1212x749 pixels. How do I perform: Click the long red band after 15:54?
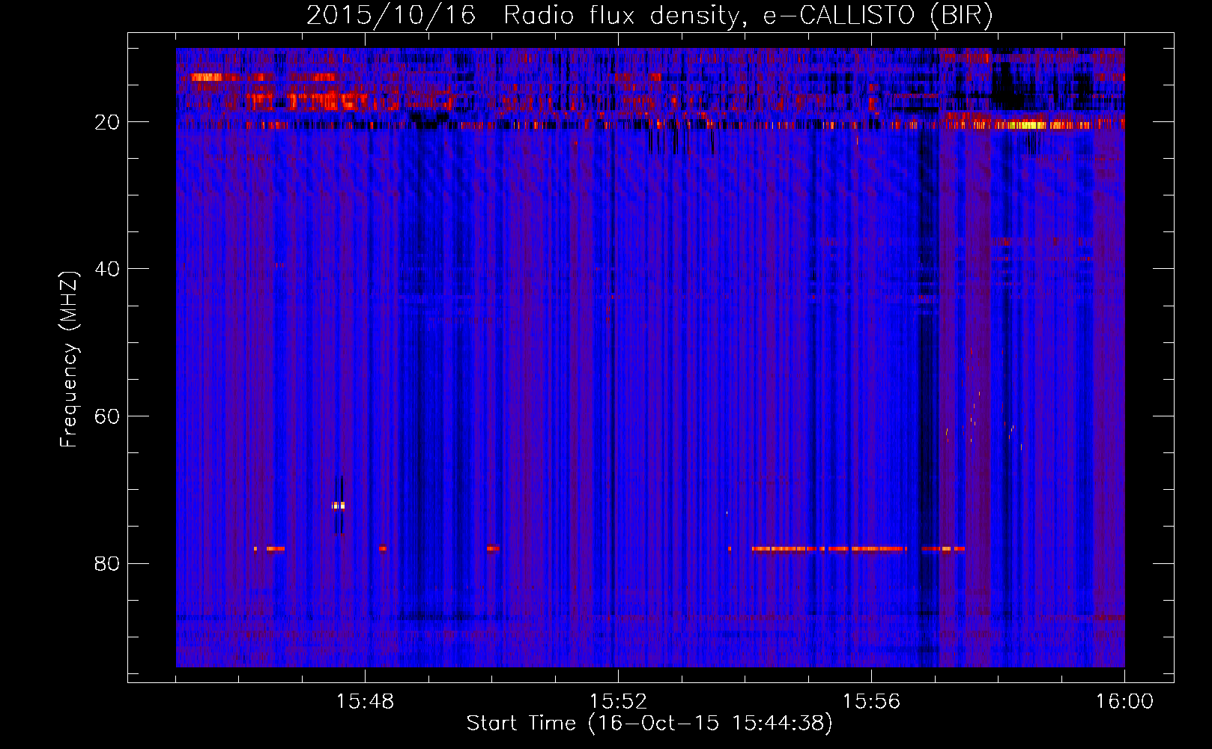(829, 549)
